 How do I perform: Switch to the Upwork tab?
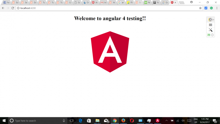point(147,2)
